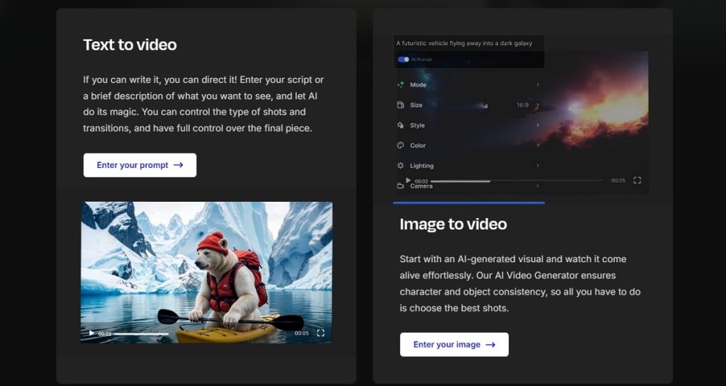Expand the Size 16:9 chevron
Viewport: 726px width, 386px height.
(537, 105)
